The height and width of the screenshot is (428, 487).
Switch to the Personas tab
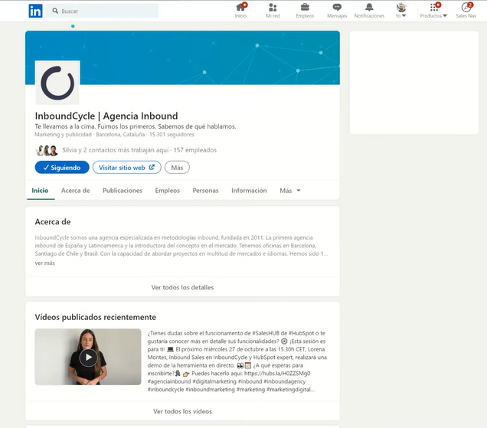[205, 191]
